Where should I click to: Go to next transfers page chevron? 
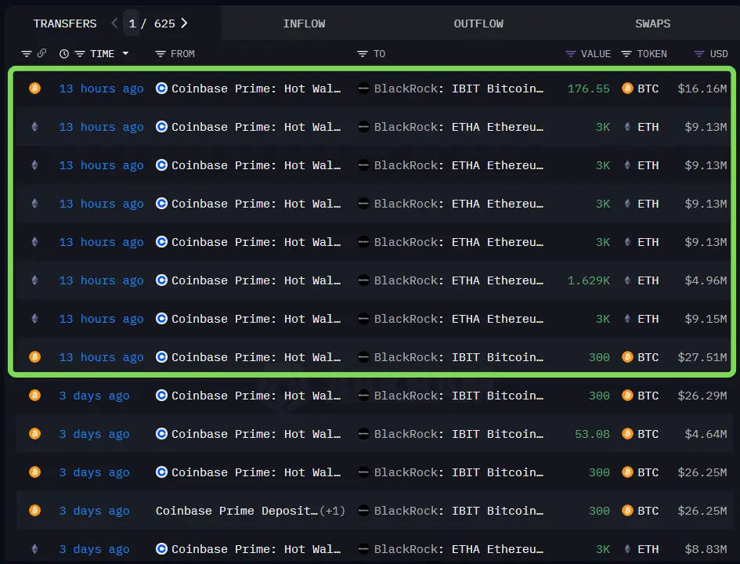point(184,23)
